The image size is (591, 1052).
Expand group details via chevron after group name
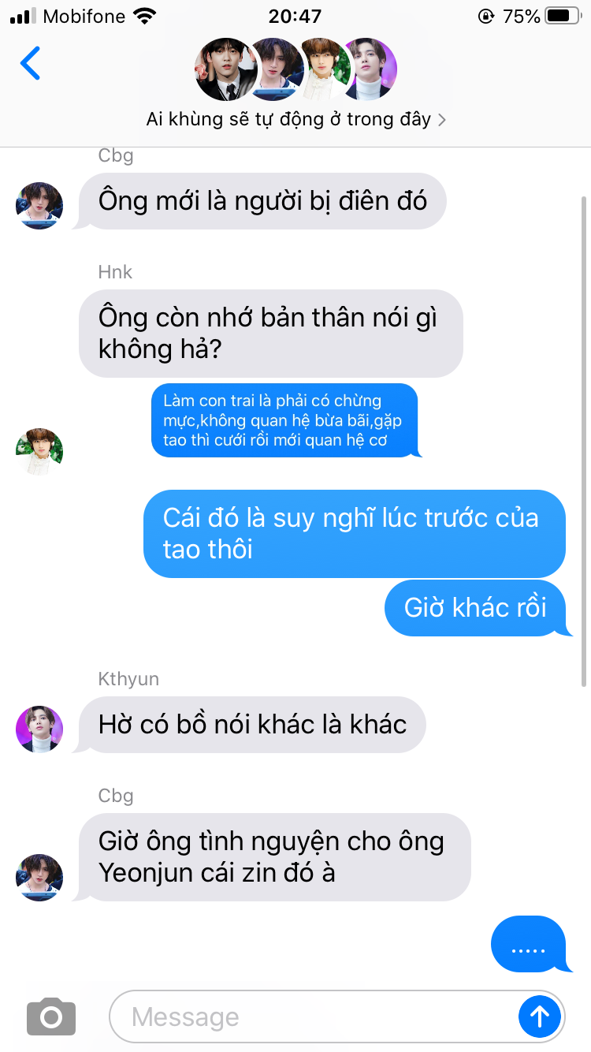pos(442,120)
